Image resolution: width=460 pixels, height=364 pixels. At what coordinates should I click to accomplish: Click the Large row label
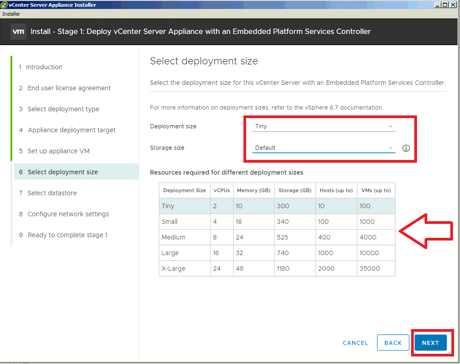point(170,253)
